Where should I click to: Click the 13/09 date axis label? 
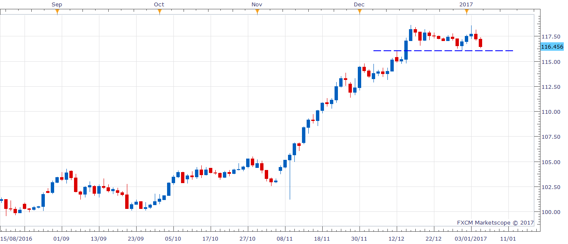(99, 239)
